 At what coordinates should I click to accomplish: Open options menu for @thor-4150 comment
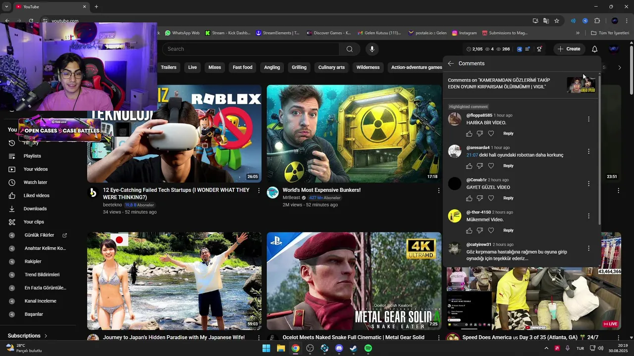[588, 216]
